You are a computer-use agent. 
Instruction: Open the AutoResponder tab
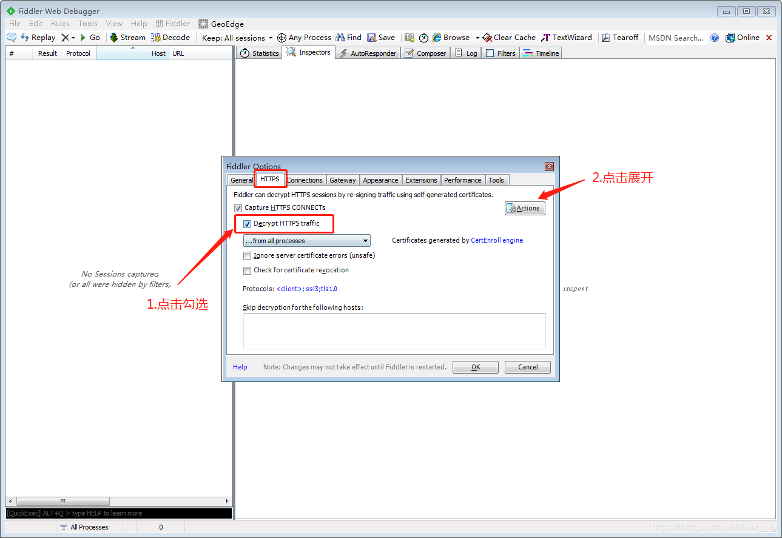click(x=367, y=53)
